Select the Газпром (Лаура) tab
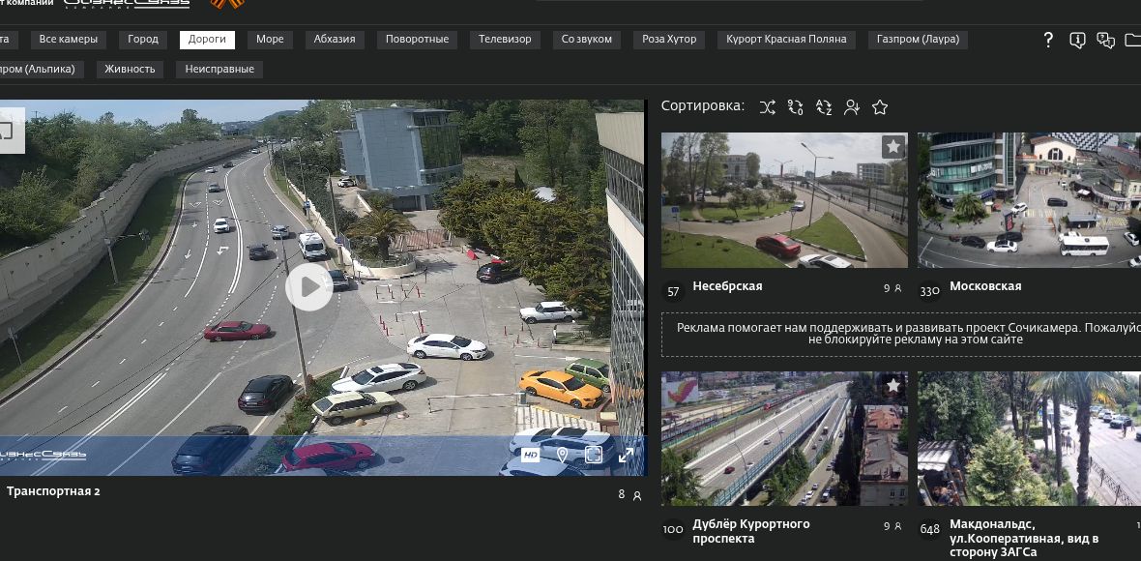 pyautogui.click(x=918, y=40)
